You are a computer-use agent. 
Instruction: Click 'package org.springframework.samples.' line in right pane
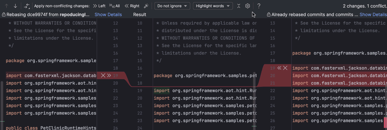(339, 53)
